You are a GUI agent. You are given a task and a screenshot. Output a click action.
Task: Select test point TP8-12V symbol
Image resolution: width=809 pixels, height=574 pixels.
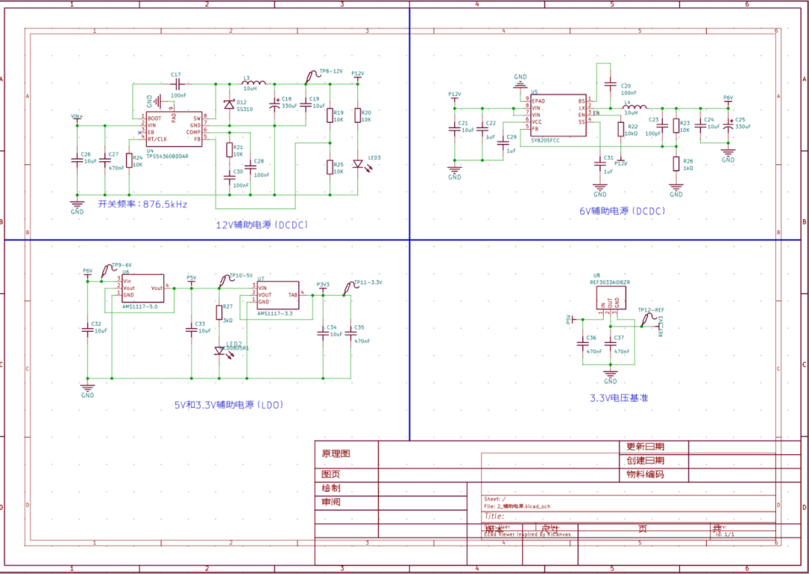click(x=311, y=76)
